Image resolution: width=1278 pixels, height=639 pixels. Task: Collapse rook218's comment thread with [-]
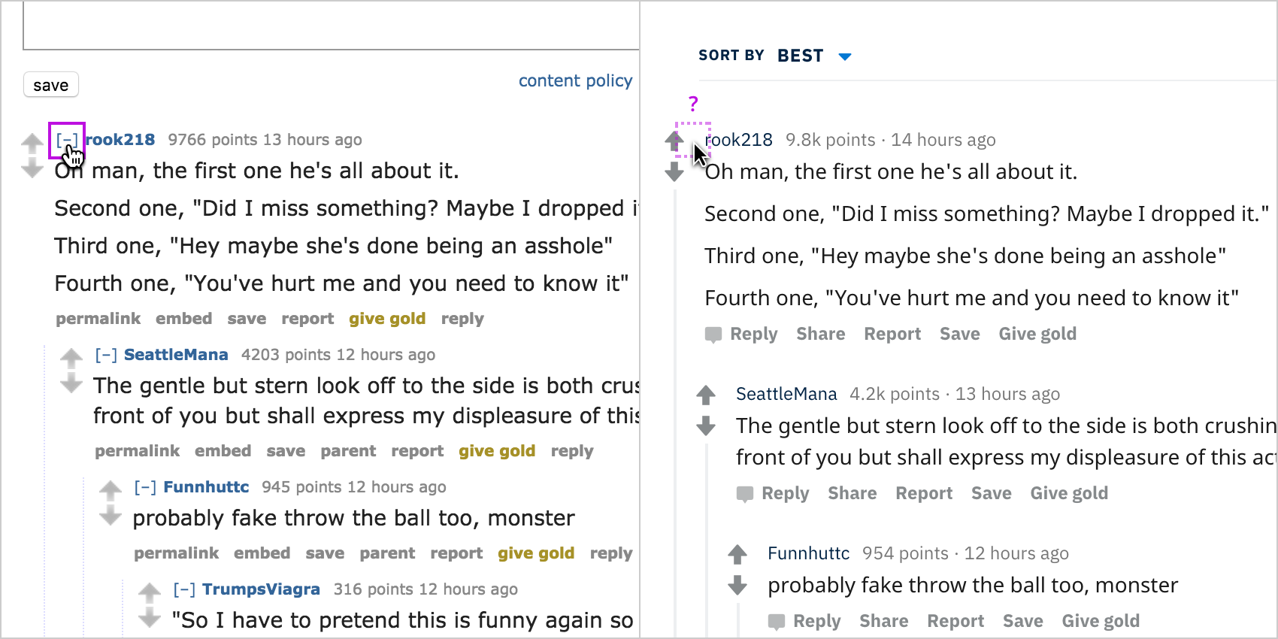tap(67, 140)
